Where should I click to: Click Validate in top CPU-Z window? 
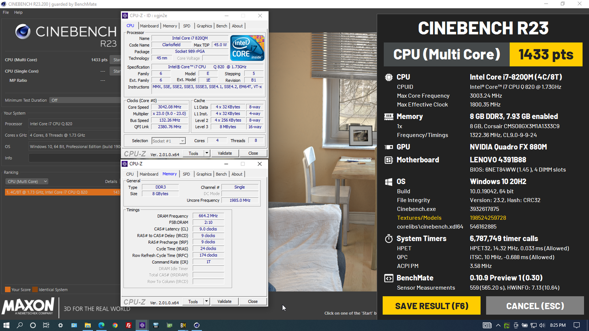(x=225, y=153)
